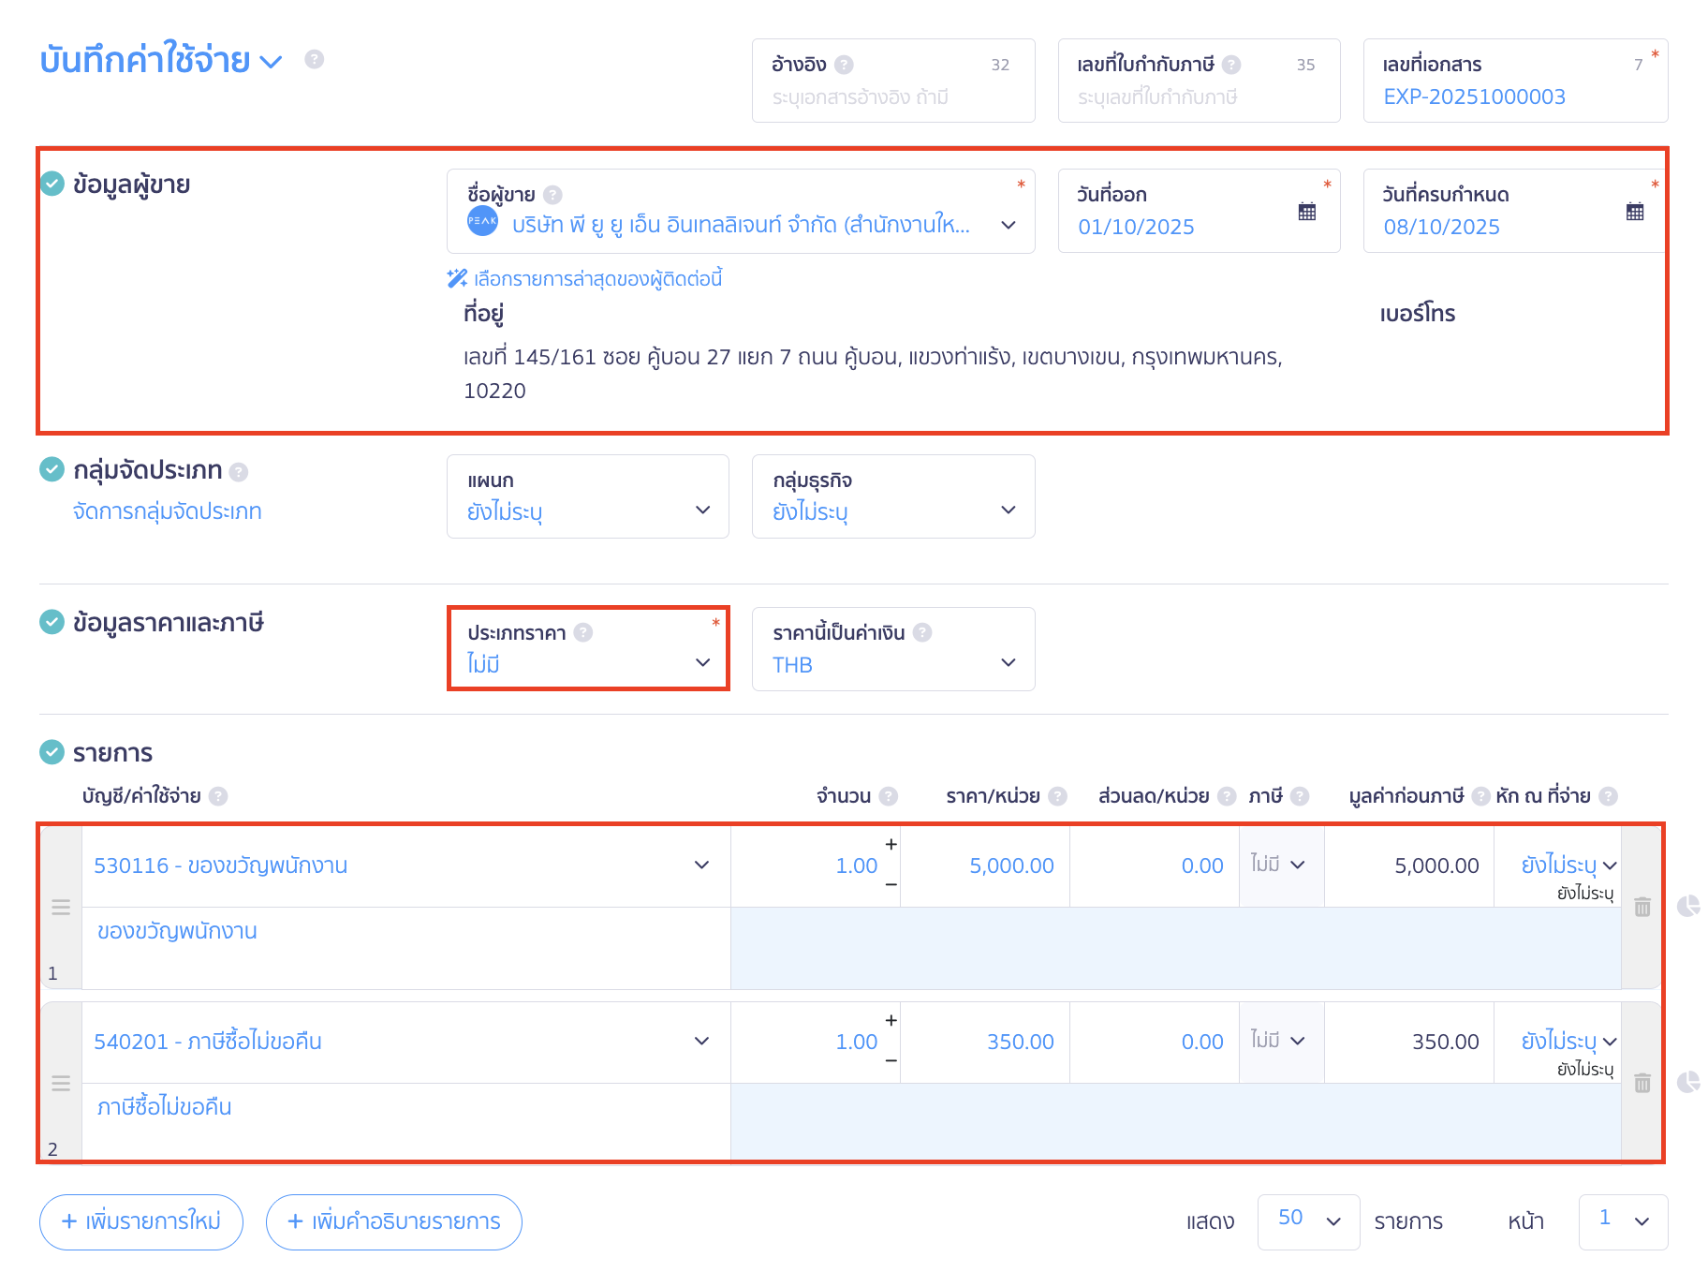Viewport: 1708px width, 1272px height.
Task: Click the เพิ่มรายการใหม่ button
Action: [x=141, y=1221]
